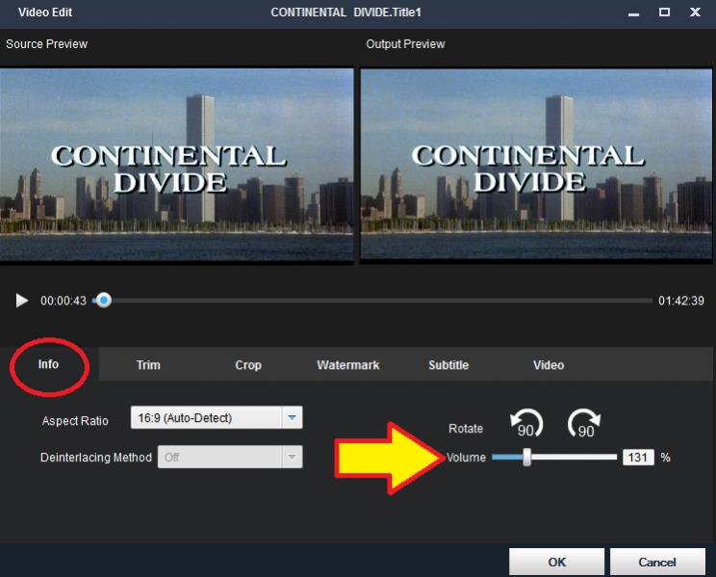Click the Output Preview video frame
Screen dimensions: 716x577
click(536, 165)
